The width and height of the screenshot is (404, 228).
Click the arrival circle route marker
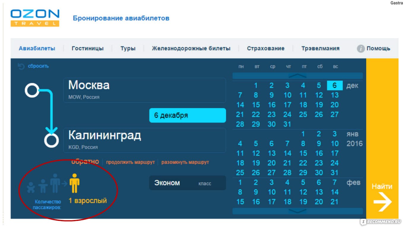click(x=51, y=140)
